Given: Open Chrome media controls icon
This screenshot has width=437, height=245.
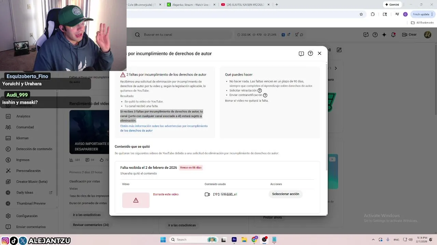Looking at the screenshot, I should [x=397, y=14].
